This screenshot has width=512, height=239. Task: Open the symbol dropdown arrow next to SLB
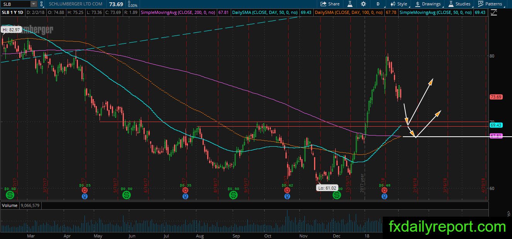[33, 4]
